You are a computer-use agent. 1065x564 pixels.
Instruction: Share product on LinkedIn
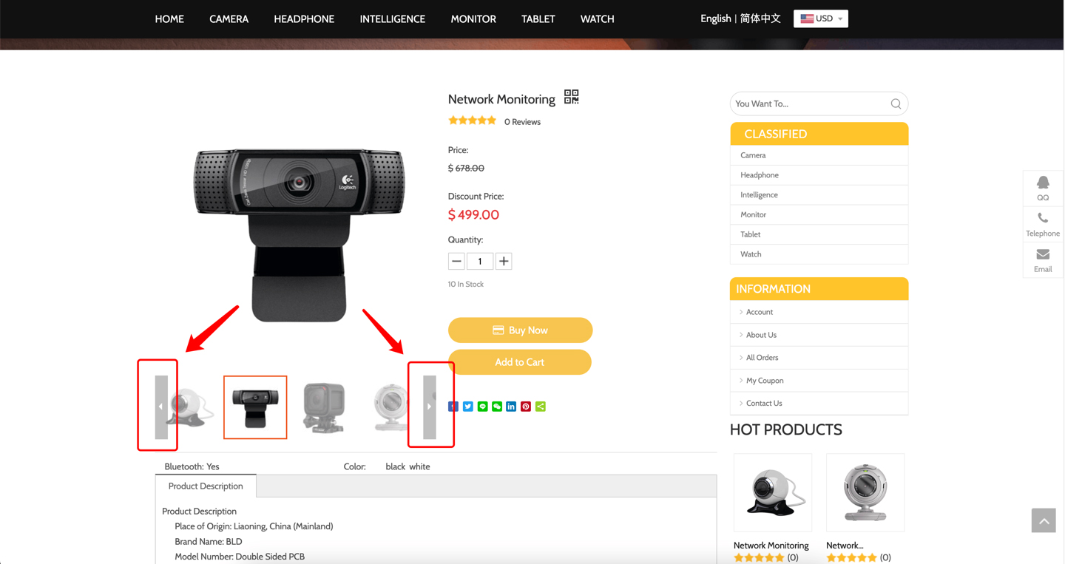(x=511, y=407)
